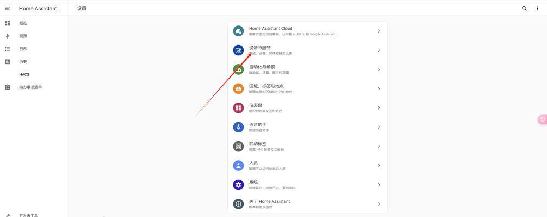
Task: Click 自动化、场景、脚本和蓝图 description text
Action: (x=269, y=73)
